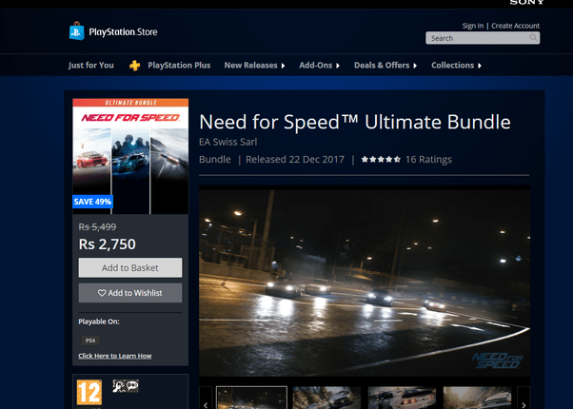Screen dimensions: 573x409
Task: Expand the Deals & Offers menu arrow
Action: (415, 66)
